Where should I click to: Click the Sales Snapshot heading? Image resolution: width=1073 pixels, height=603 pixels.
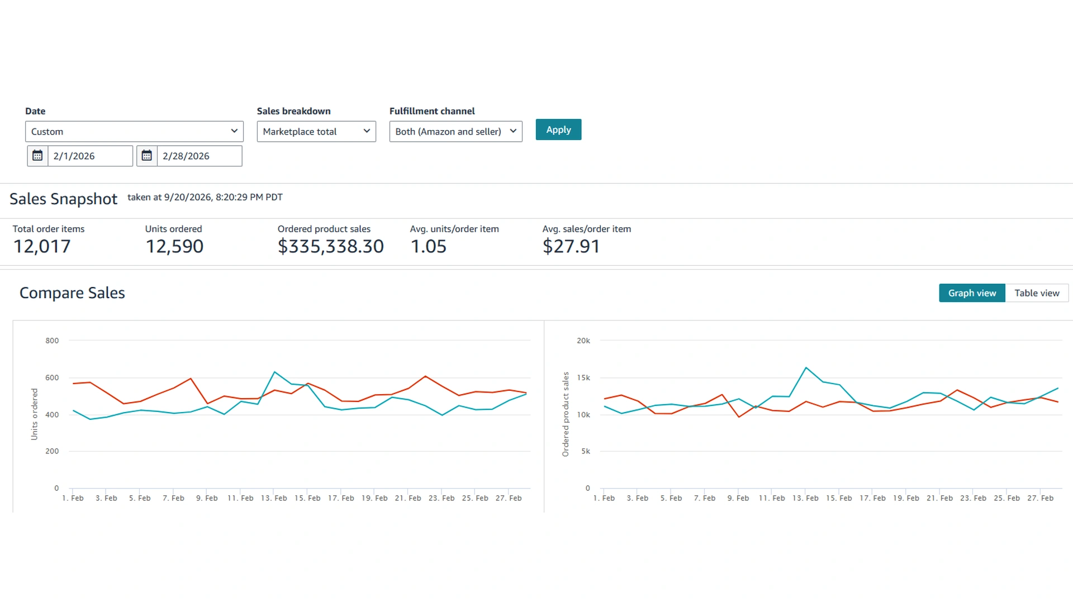point(63,199)
